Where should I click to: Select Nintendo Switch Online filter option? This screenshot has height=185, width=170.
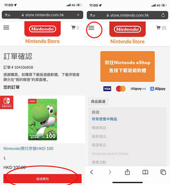pos(110,153)
